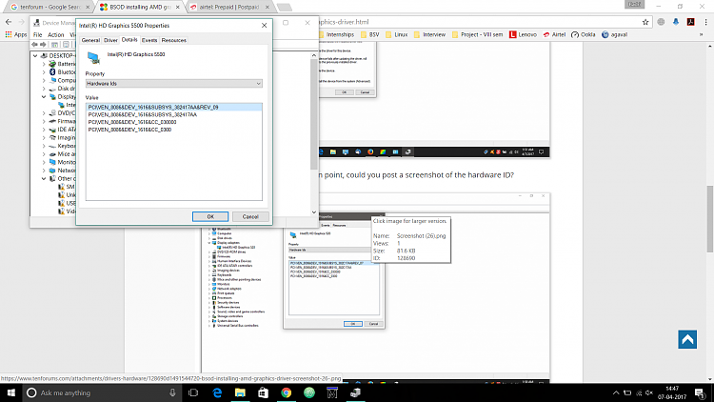714x402 pixels.
Task: Click Device Manager's properties toolbar icon
Action: [66, 44]
